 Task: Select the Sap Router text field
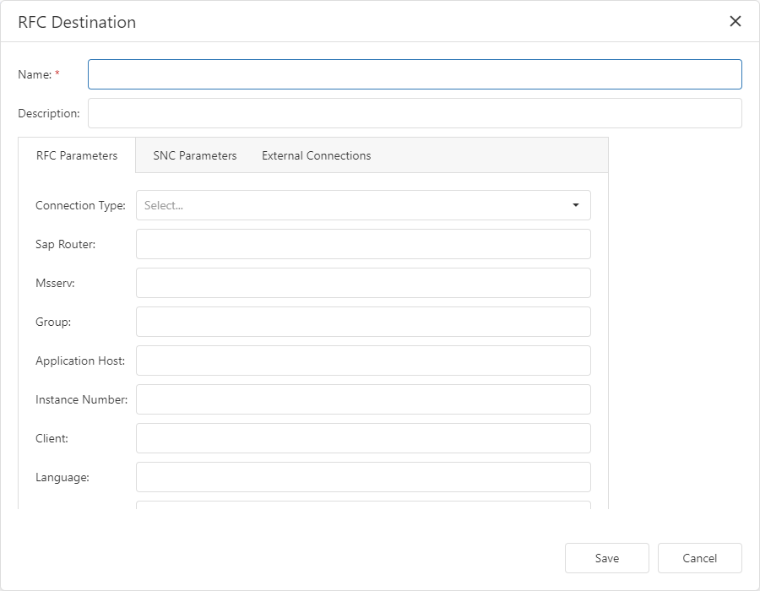click(x=363, y=244)
